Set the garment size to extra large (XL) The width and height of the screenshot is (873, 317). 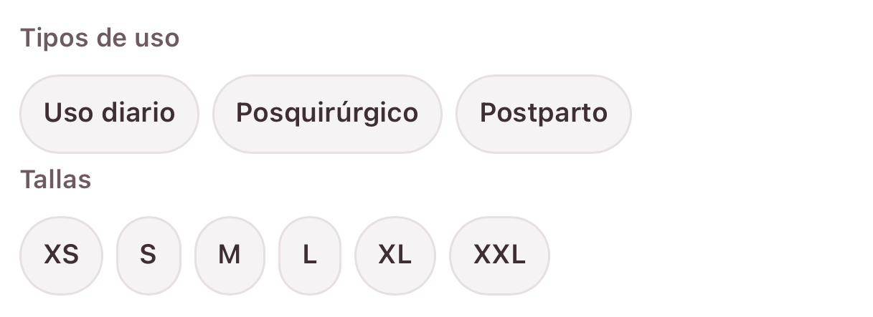pos(395,255)
